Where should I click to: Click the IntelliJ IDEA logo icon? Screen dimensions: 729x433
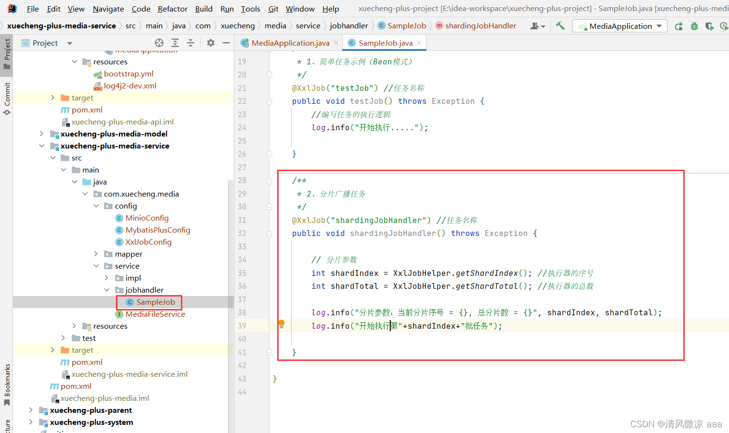click(x=12, y=9)
